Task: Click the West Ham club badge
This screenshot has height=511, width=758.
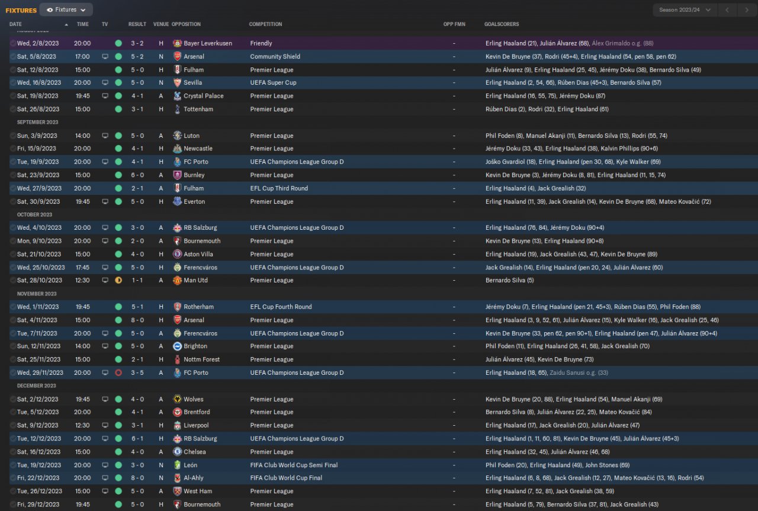Action: (177, 491)
